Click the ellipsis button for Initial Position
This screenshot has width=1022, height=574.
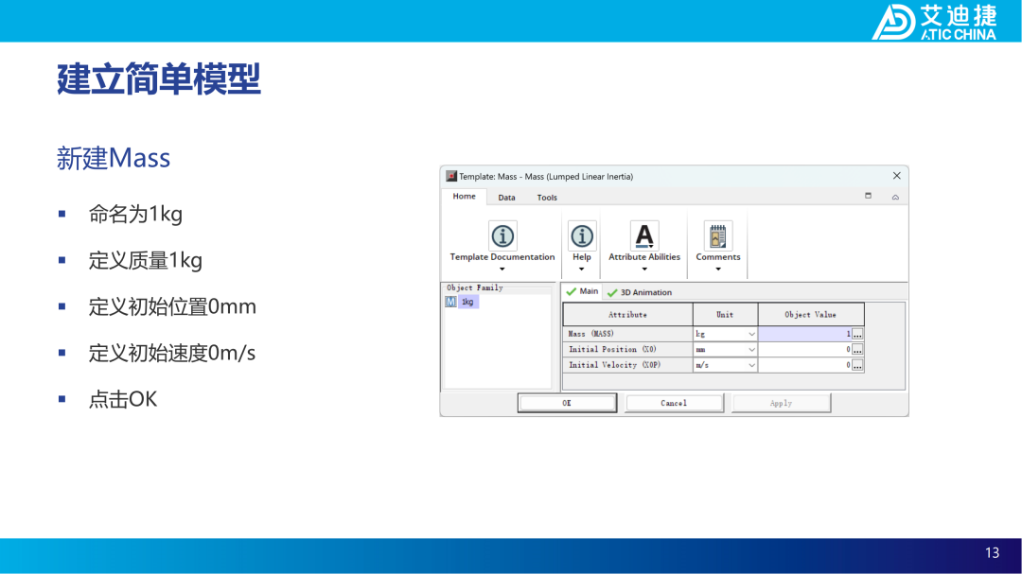(857, 349)
